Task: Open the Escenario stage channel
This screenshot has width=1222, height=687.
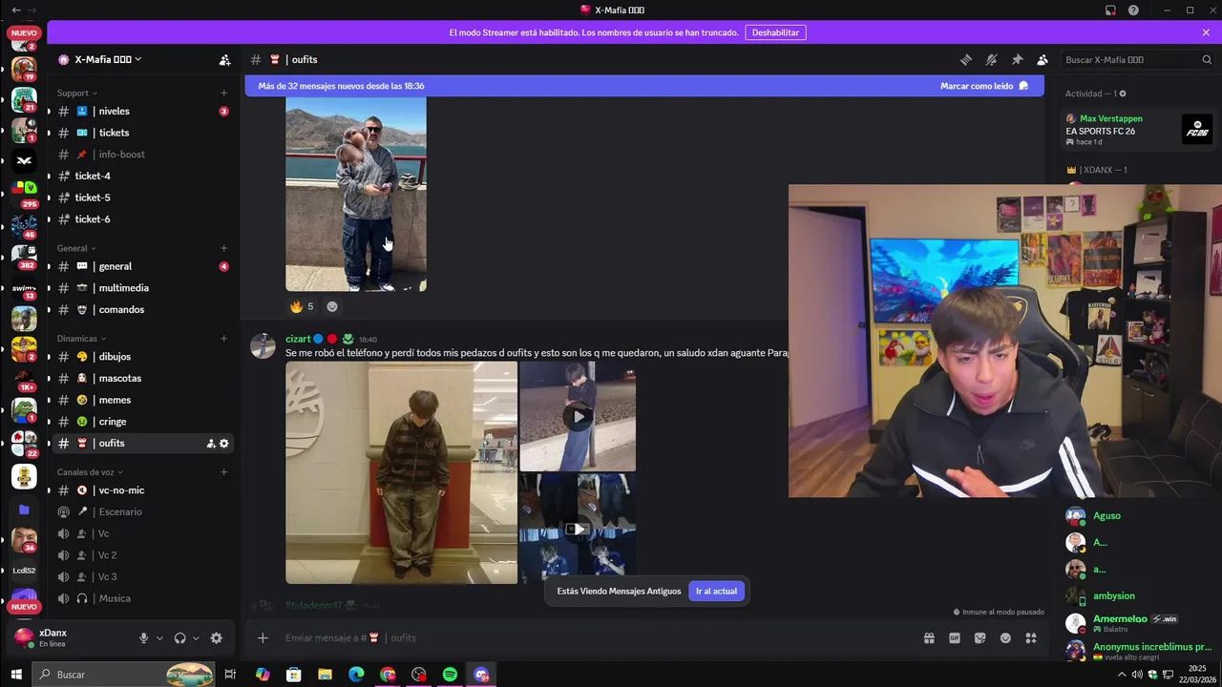Action: pos(143,511)
